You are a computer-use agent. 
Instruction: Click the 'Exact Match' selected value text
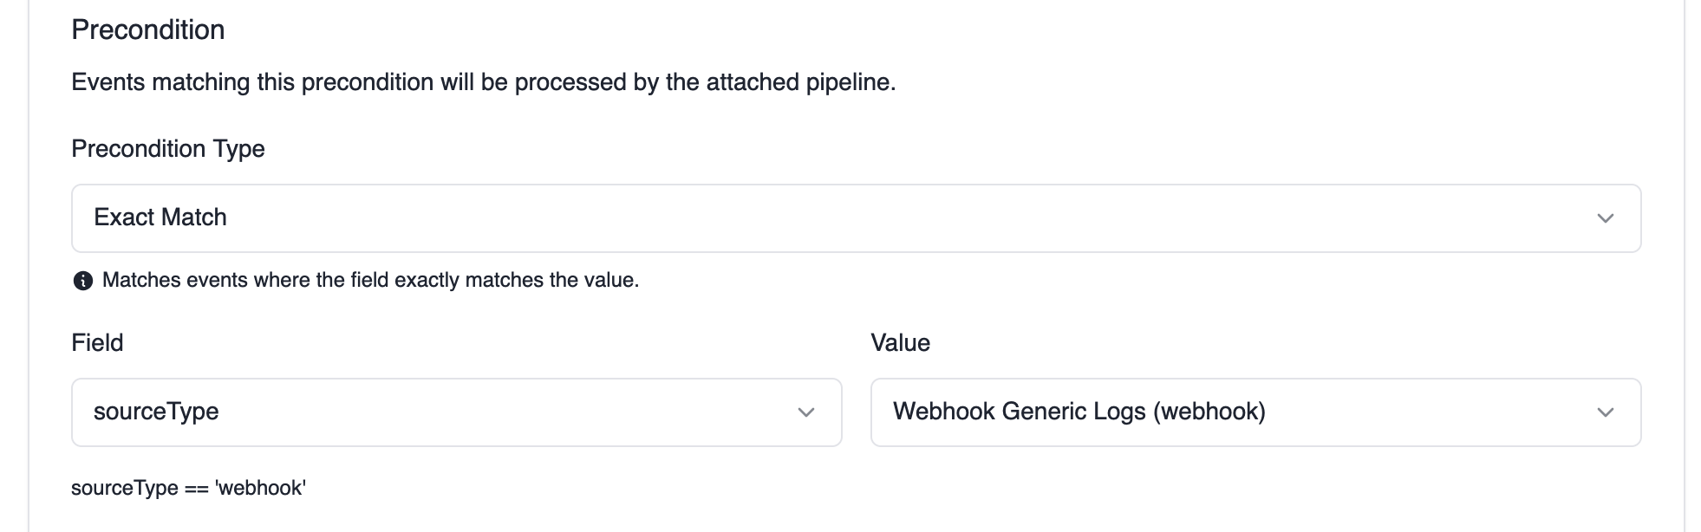pos(160,217)
